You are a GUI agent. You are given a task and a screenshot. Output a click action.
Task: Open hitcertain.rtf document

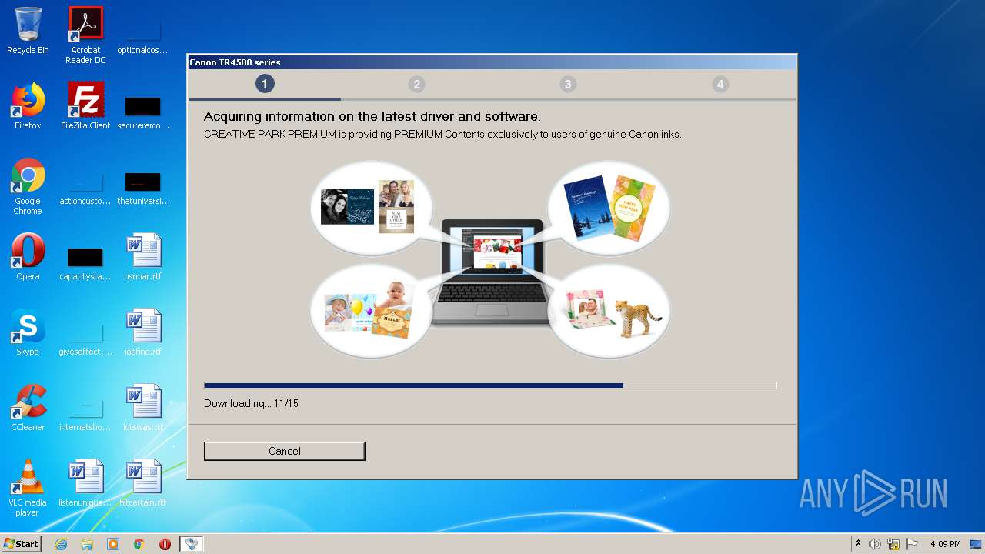(x=142, y=483)
